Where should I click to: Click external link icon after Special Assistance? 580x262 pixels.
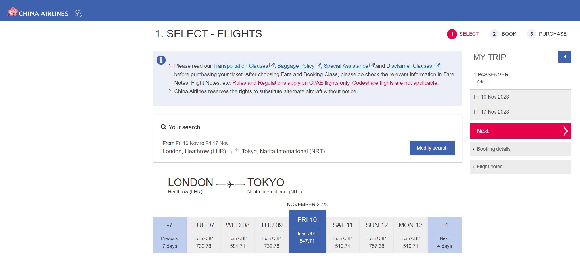(x=372, y=65)
